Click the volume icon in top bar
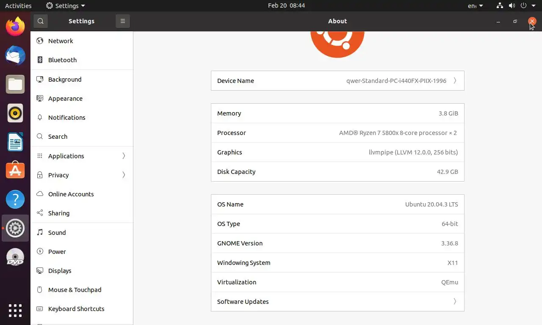The height and width of the screenshot is (325, 542). point(512,6)
